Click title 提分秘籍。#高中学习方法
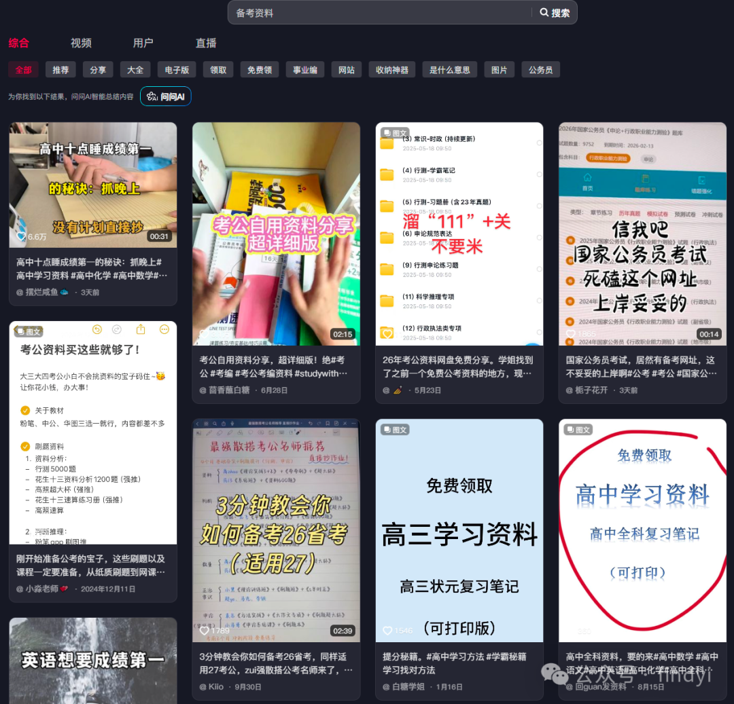734x704 pixels. (x=455, y=663)
